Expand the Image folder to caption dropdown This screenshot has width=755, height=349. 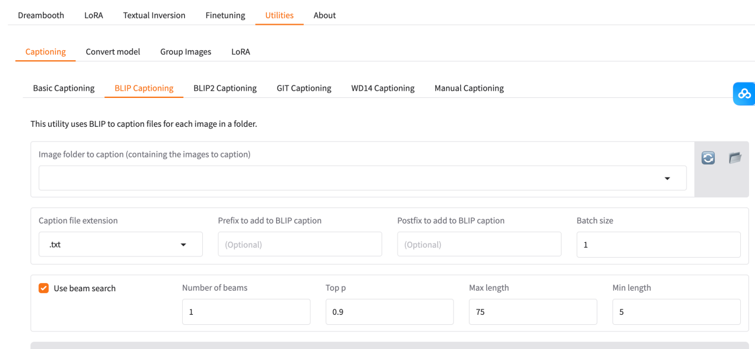pos(667,178)
